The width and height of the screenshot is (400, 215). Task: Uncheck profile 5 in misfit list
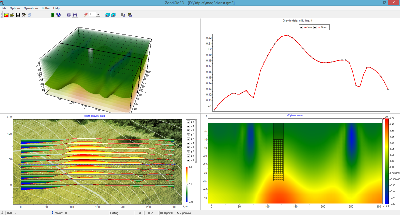coord(188,143)
